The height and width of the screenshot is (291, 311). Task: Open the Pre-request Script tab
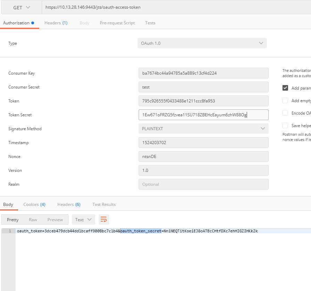pos(117,23)
